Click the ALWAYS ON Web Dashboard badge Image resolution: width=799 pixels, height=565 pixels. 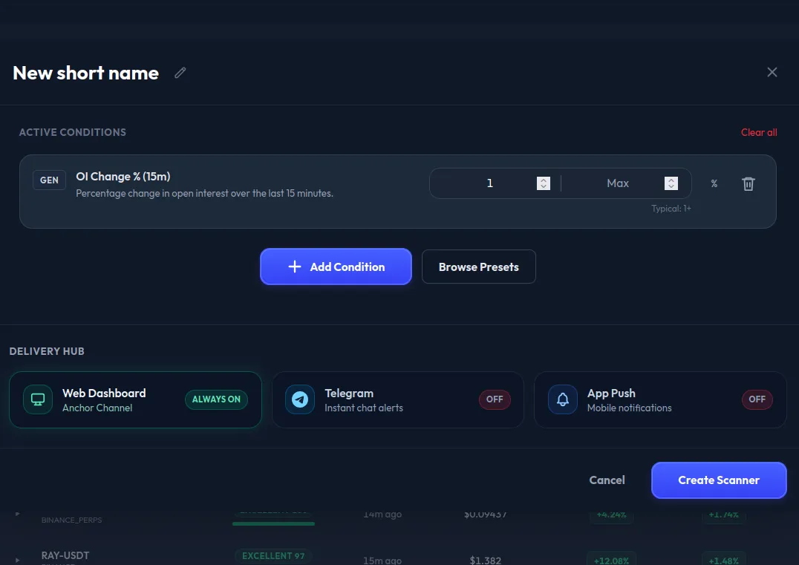[x=216, y=399]
